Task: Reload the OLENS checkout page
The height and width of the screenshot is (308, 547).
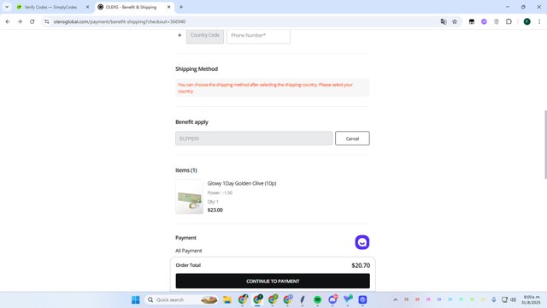Action: (32, 21)
